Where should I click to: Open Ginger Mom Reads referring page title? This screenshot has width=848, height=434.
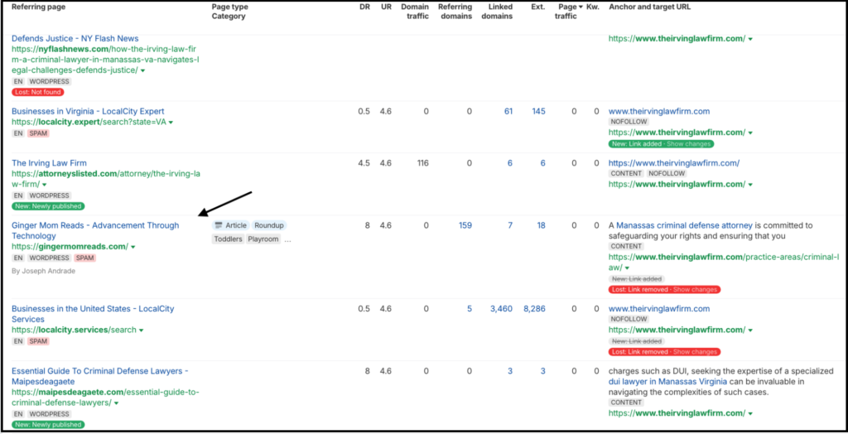[x=95, y=230]
